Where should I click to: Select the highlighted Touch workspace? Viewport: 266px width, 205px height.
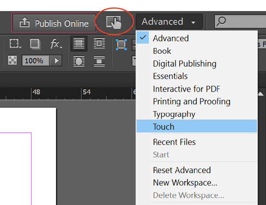pyautogui.click(x=197, y=126)
